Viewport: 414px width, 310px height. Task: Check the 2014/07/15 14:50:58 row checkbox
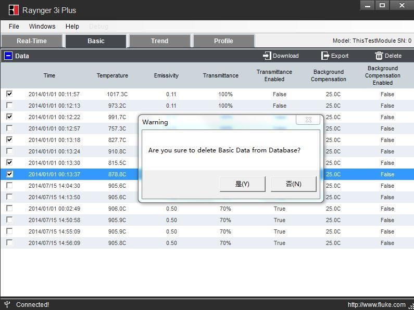[x=9, y=219]
